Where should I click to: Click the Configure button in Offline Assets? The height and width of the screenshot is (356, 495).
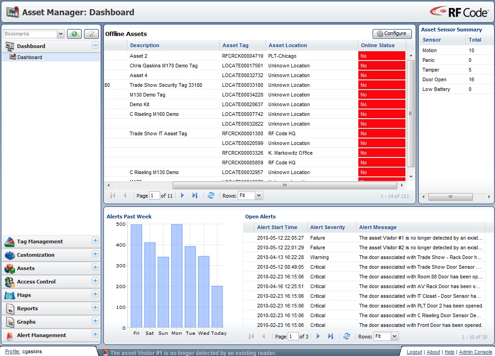(x=392, y=33)
